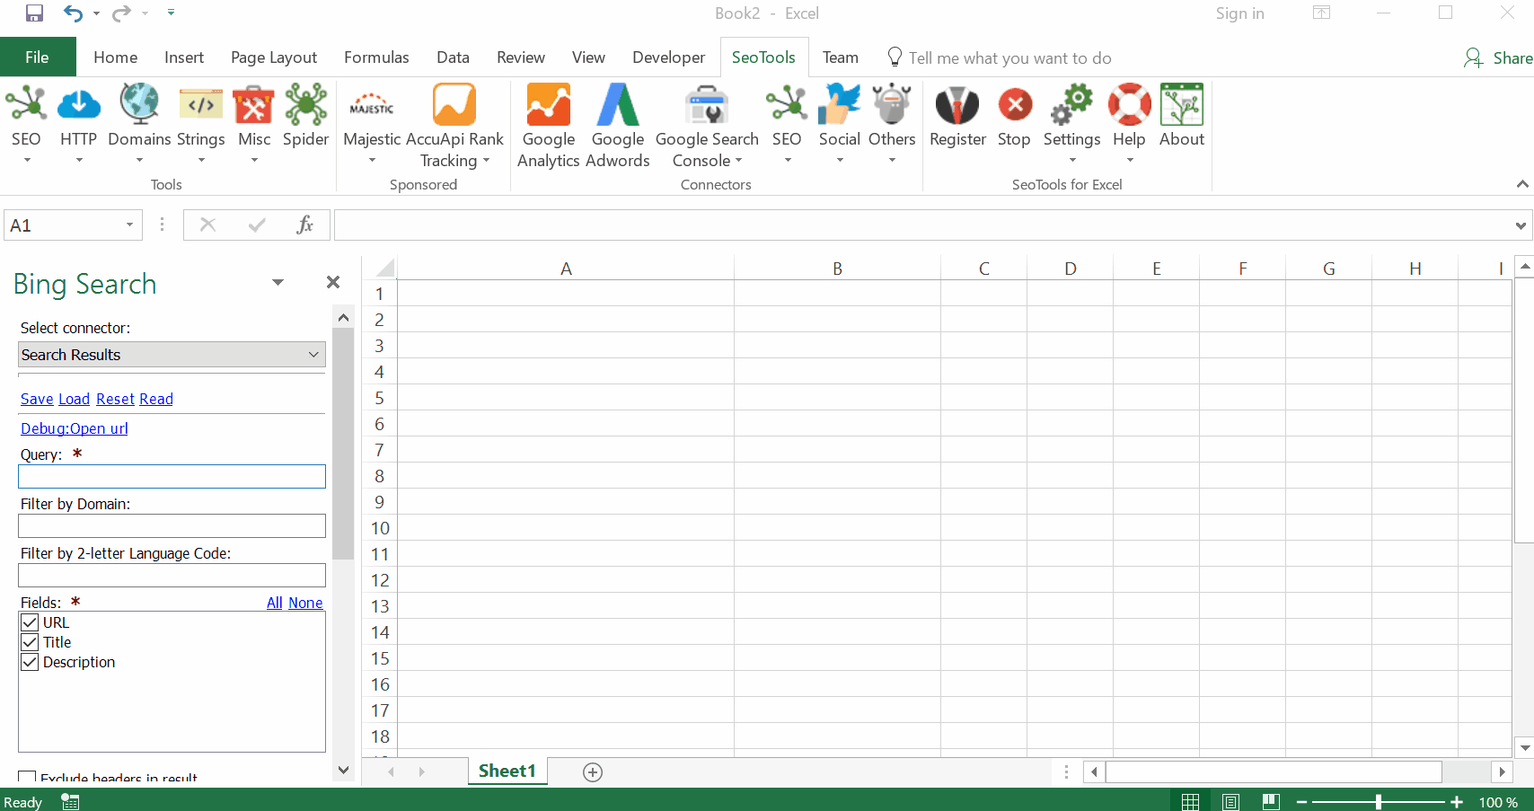Switch to the Developer tab

668,57
